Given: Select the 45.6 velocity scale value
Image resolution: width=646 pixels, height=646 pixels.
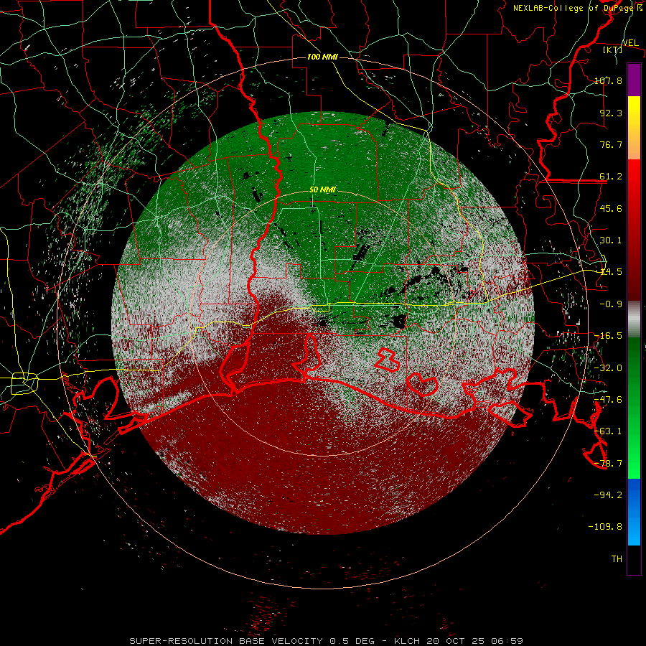Looking at the screenshot, I should pyautogui.click(x=611, y=208).
